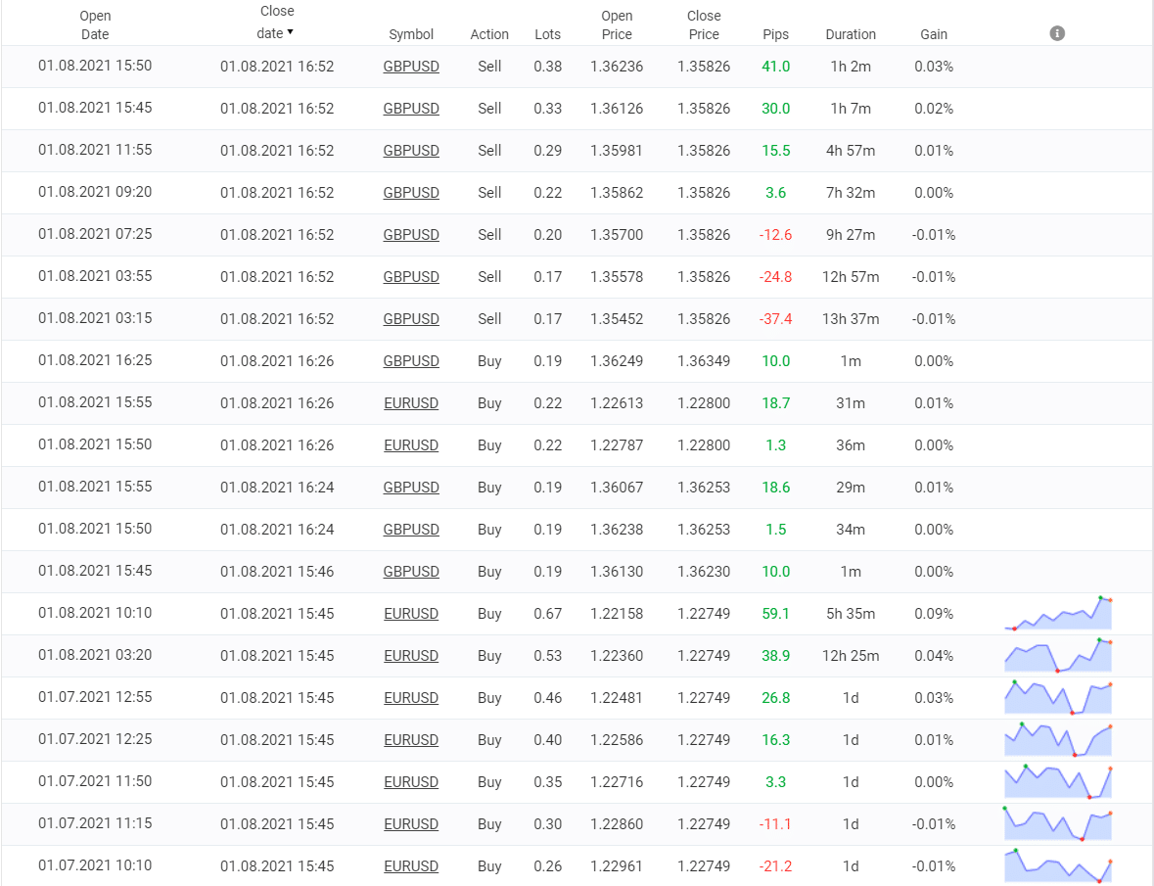Open GBPUSD link with 18.6 pips
This screenshot has height=886, width=1154.
click(411, 488)
